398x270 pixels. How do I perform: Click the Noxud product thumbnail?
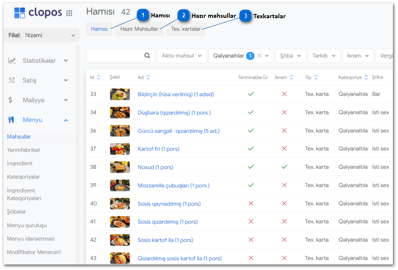click(x=120, y=167)
